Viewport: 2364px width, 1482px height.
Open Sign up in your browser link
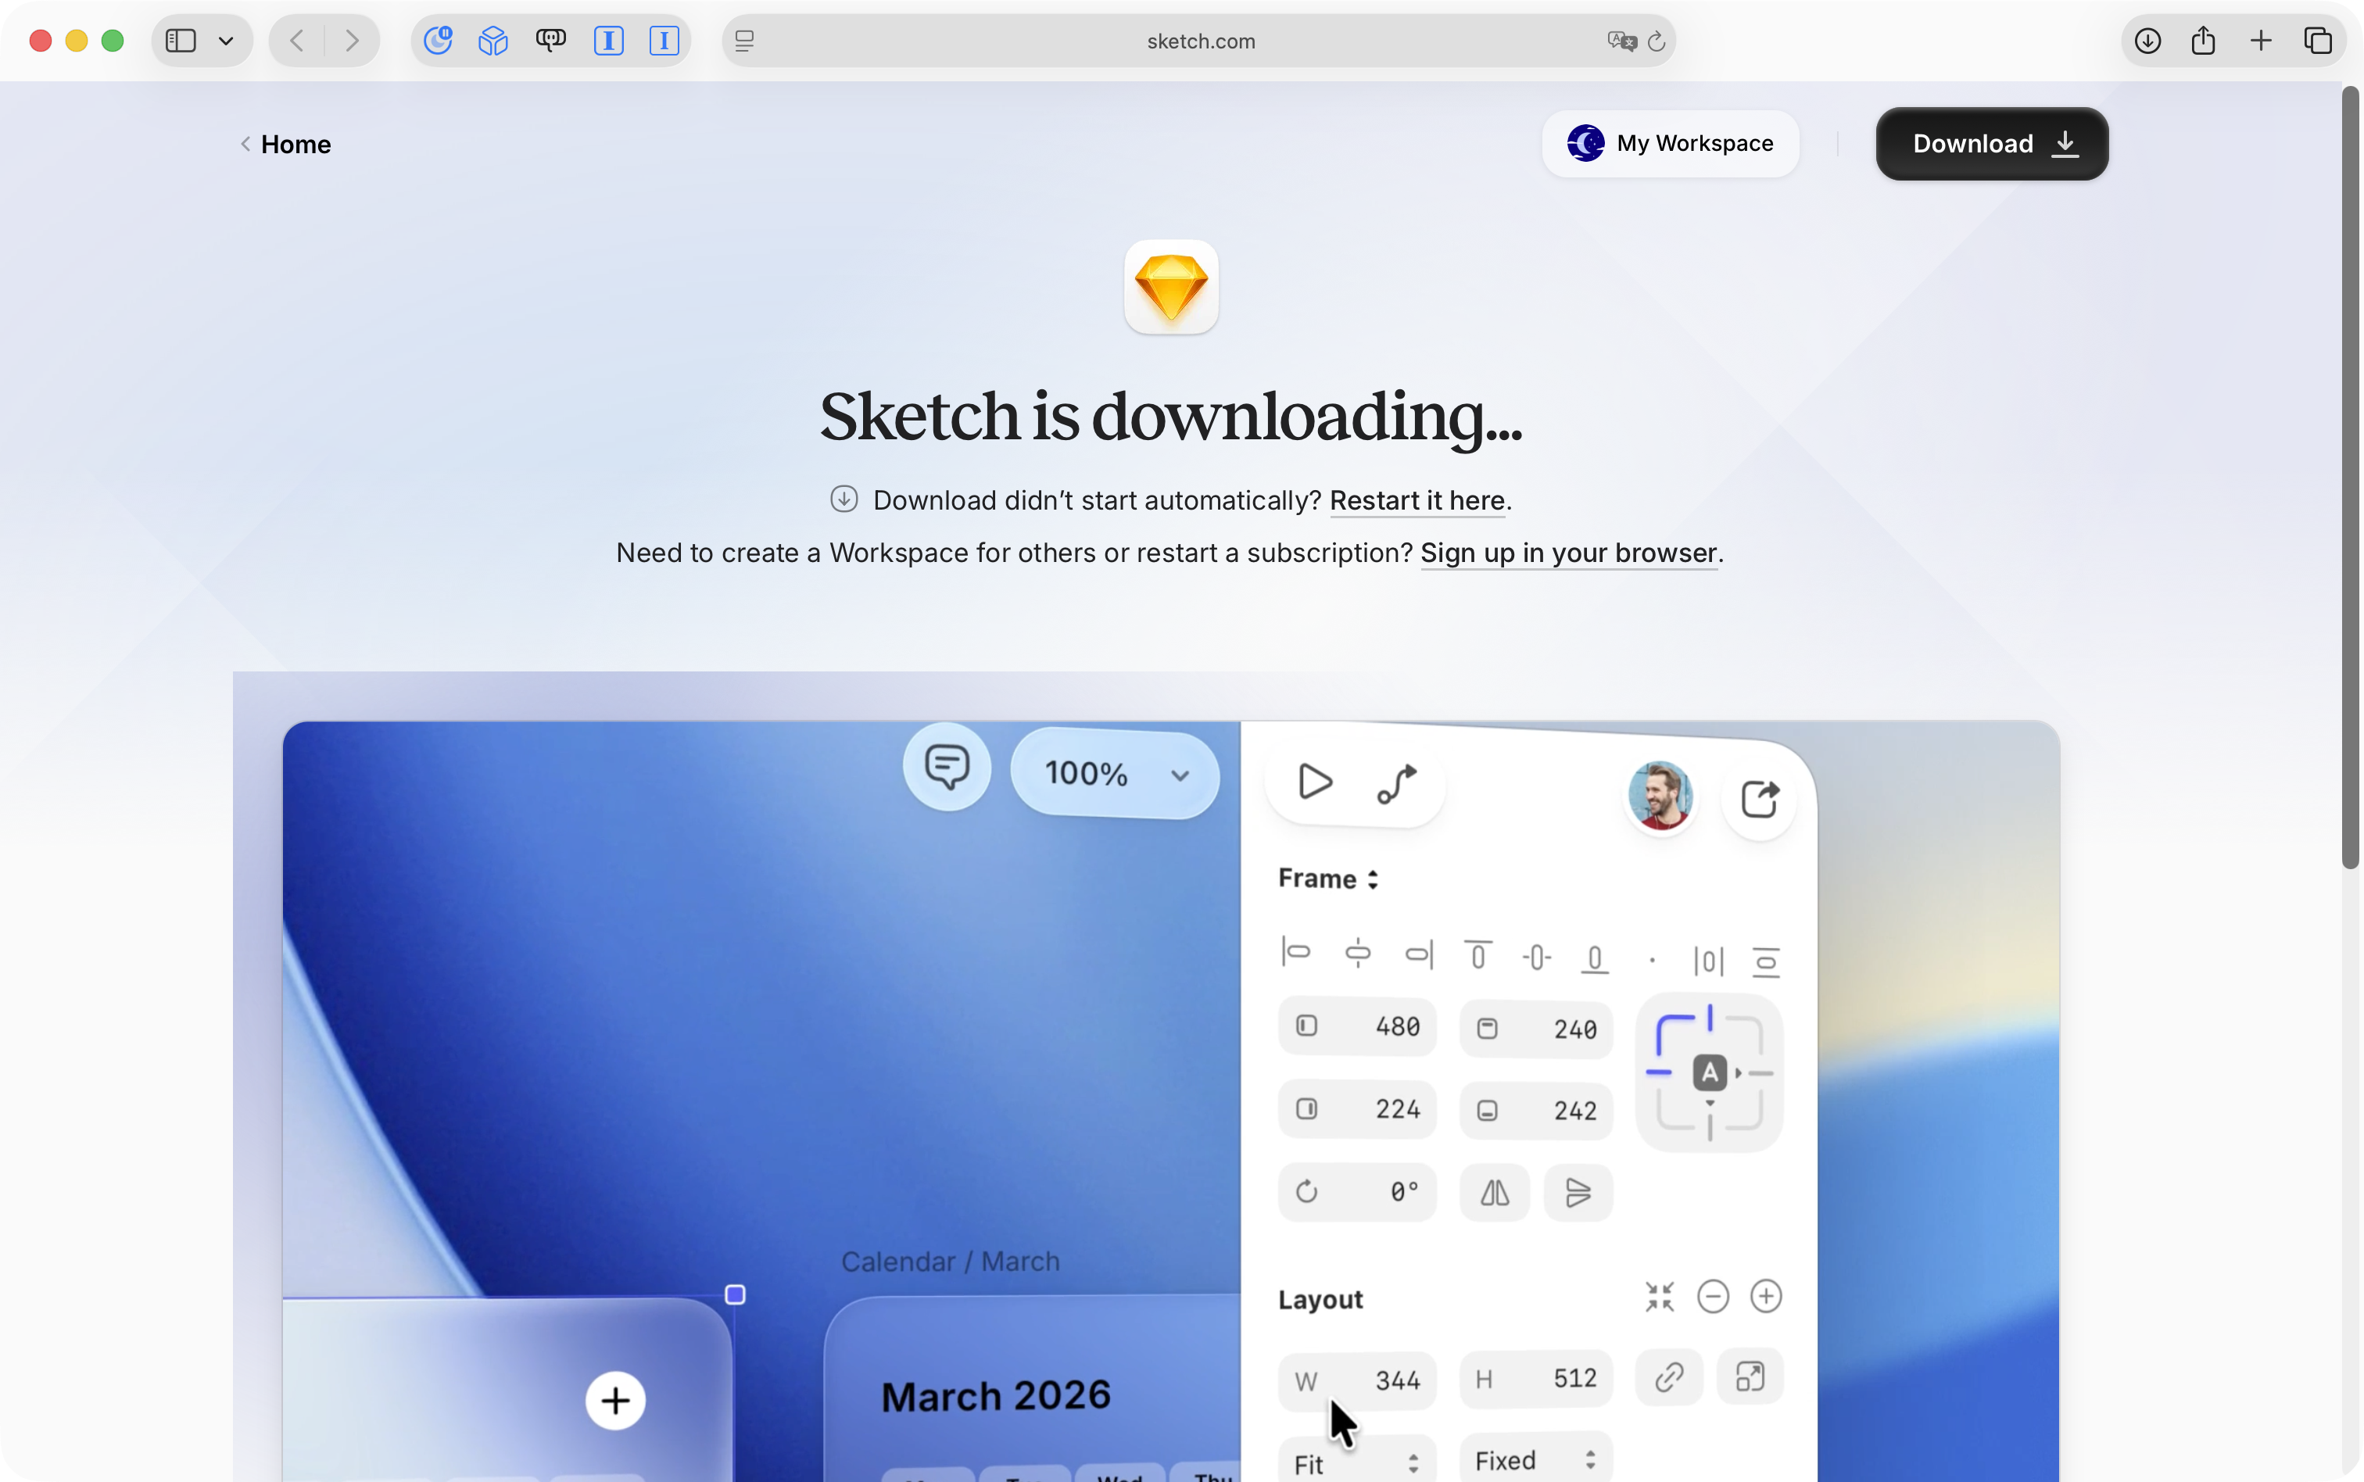click(x=1568, y=553)
